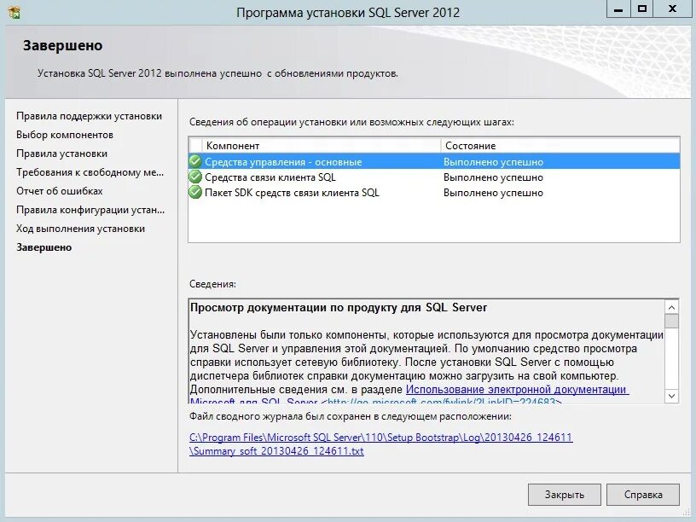This screenshot has width=696, height=522.
Task: Click status Выполнено успешно for Средства управления - основные
Action: click(493, 162)
